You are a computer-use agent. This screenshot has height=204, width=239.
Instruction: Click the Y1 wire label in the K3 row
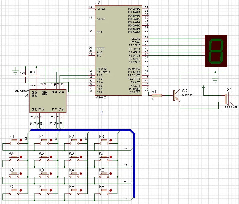(126, 149)
